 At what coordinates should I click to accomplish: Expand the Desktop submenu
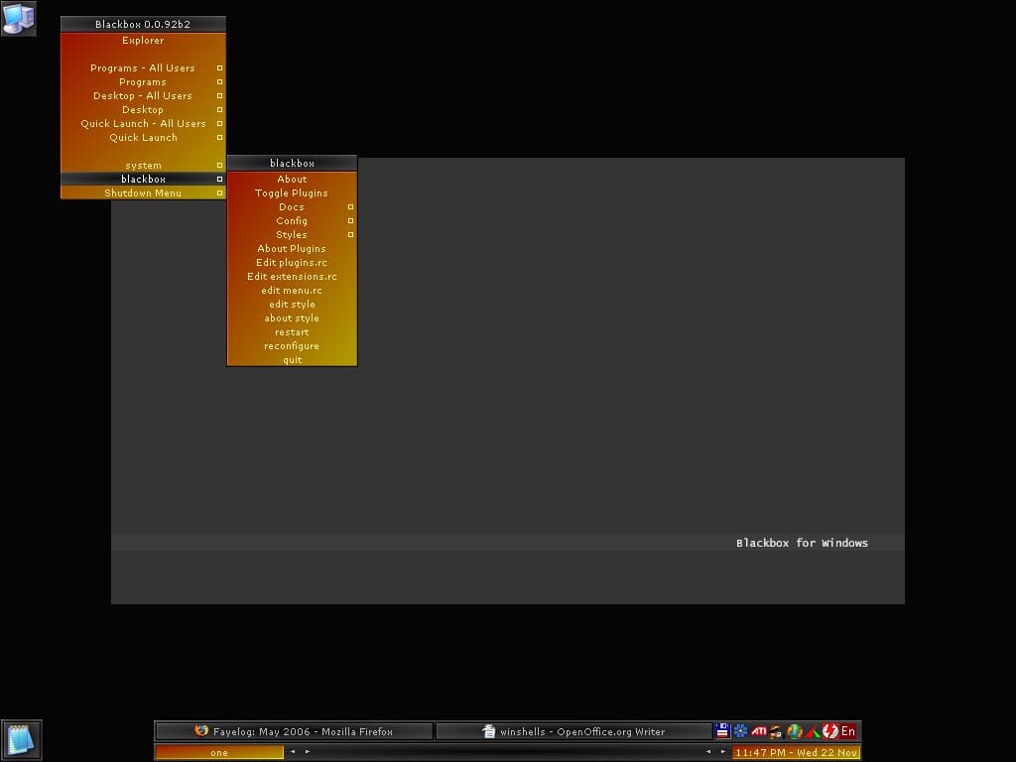tap(143, 109)
